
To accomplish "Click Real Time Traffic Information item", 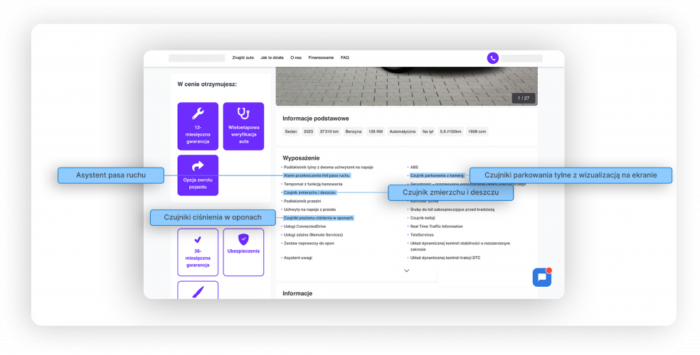I will (x=435, y=226).
